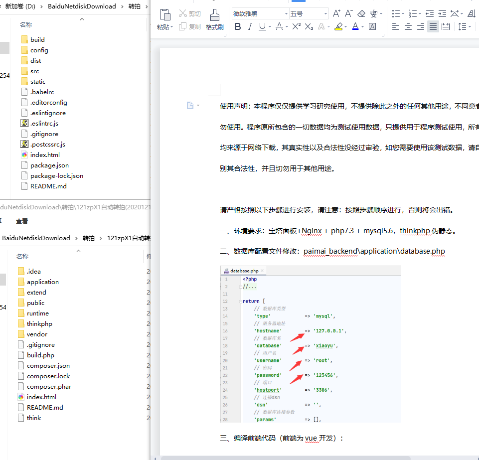The image size is (479, 460).
Task: Select the build folder
Action: pyautogui.click(x=33, y=39)
